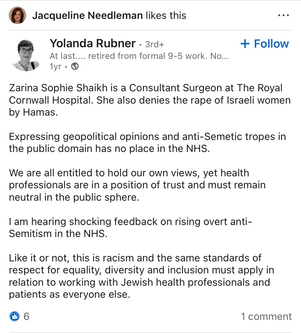The width and height of the screenshot is (301, 333).
Task: Click the "At last.... retired" headline
Action: [139, 56]
